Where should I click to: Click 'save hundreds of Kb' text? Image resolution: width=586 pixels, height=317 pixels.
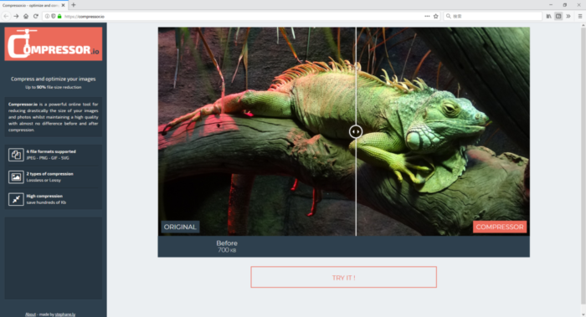pyautogui.click(x=46, y=202)
